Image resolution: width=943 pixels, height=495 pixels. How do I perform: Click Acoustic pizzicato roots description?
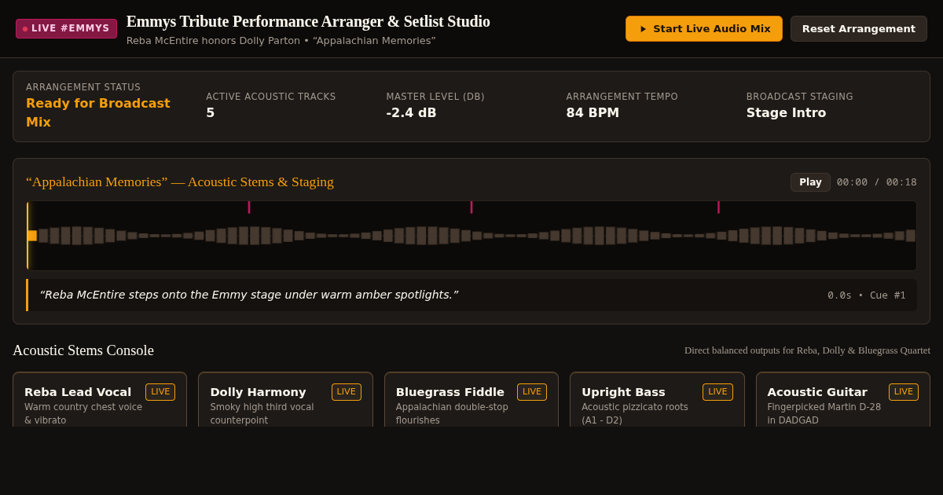635,413
